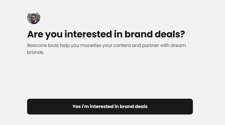View the round account photo thumbnail
The image size is (225, 125).
(x=34, y=18)
